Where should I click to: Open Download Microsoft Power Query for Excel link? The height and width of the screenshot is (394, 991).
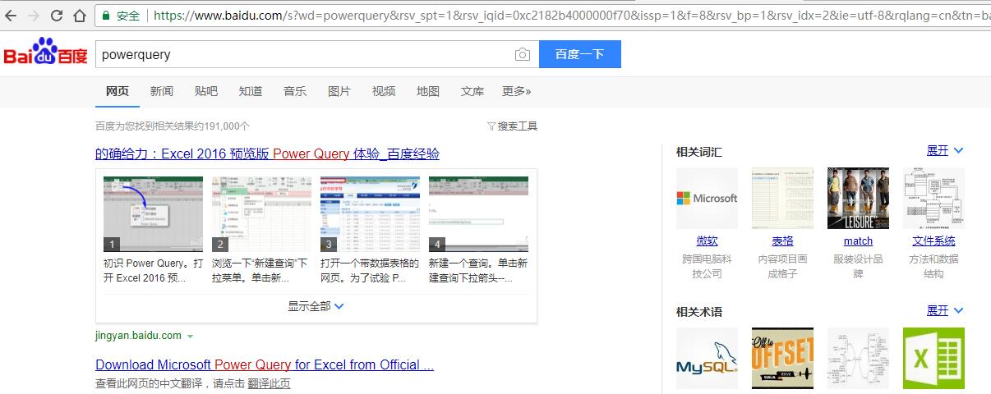(x=265, y=364)
